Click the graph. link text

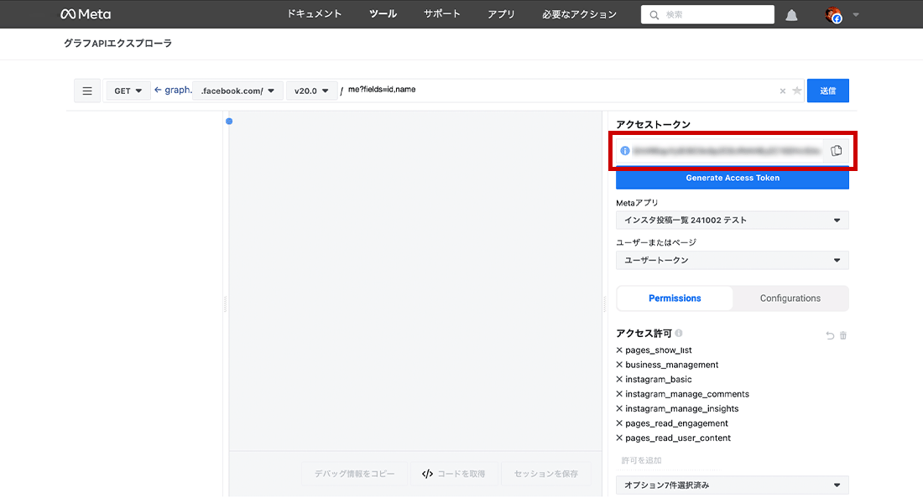tap(179, 90)
